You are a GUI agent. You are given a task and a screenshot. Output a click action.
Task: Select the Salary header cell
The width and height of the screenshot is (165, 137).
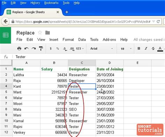click(54, 69)
